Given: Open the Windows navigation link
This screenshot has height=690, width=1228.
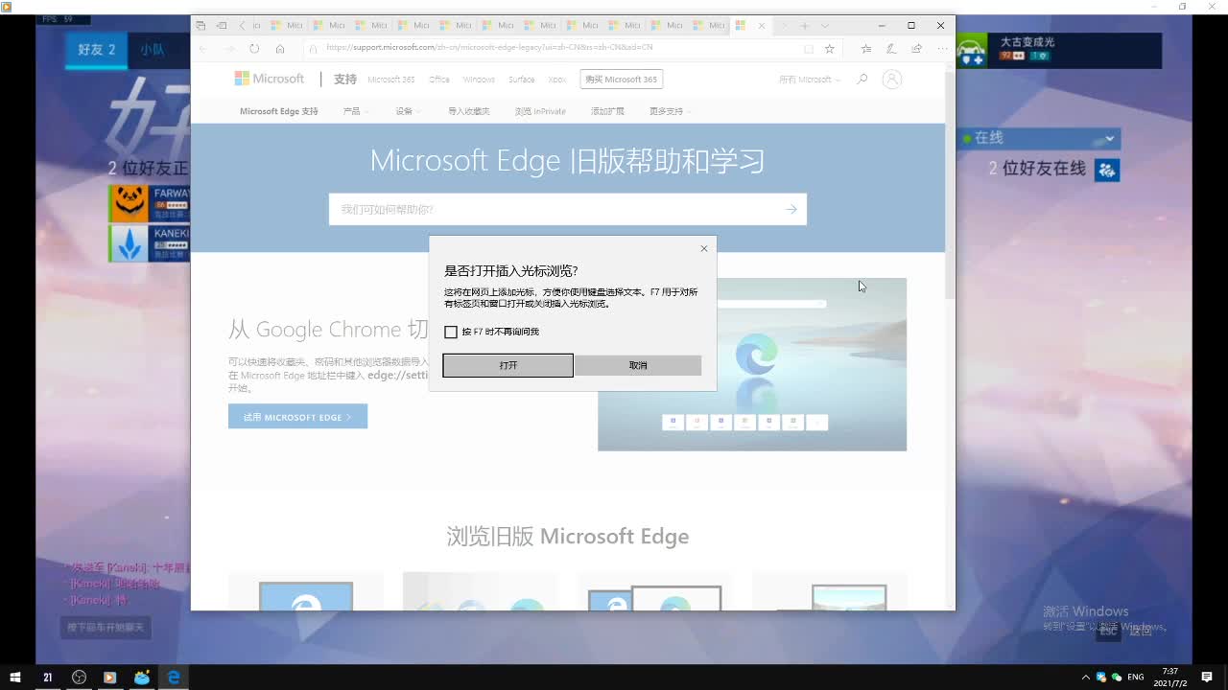Looking at the screenshot, I should point(479,80).
